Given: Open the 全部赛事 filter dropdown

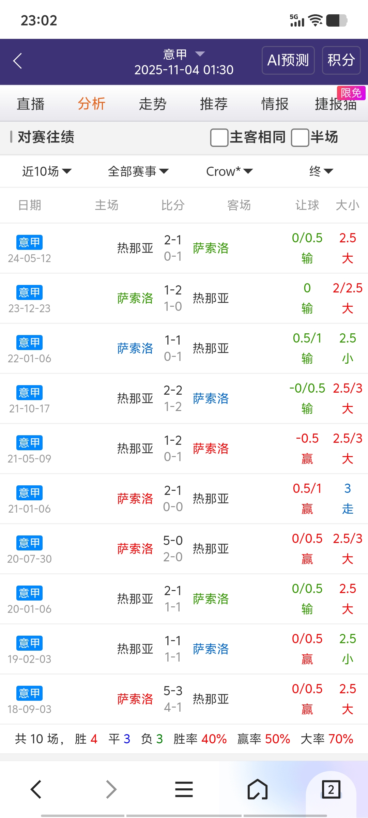Looking at the screenshot, I should coord(138,171).
